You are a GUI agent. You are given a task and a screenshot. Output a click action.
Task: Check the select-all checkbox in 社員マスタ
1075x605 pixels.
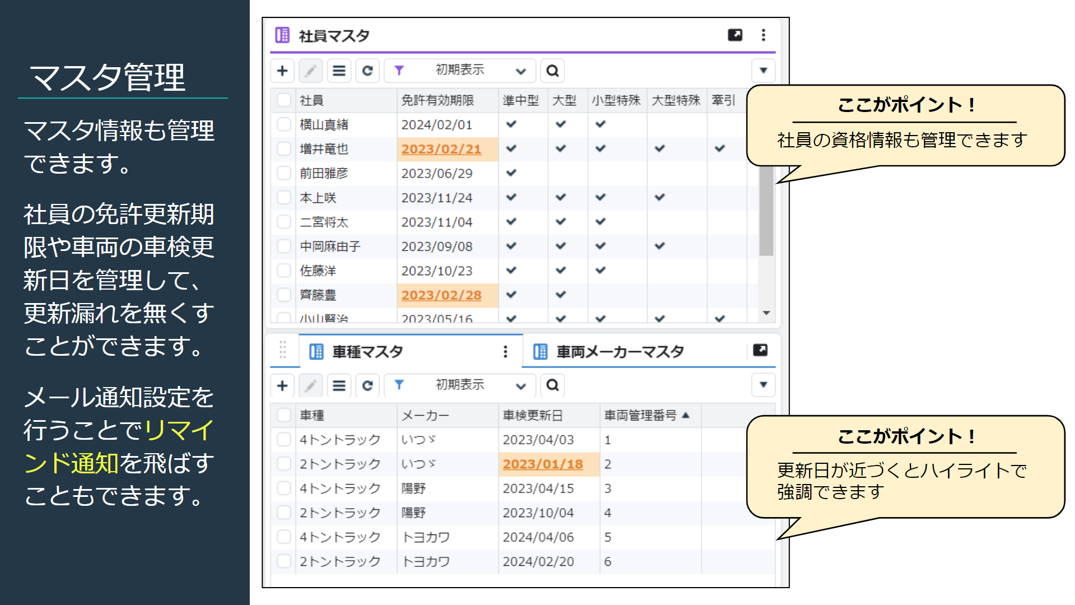pos(283,100)
